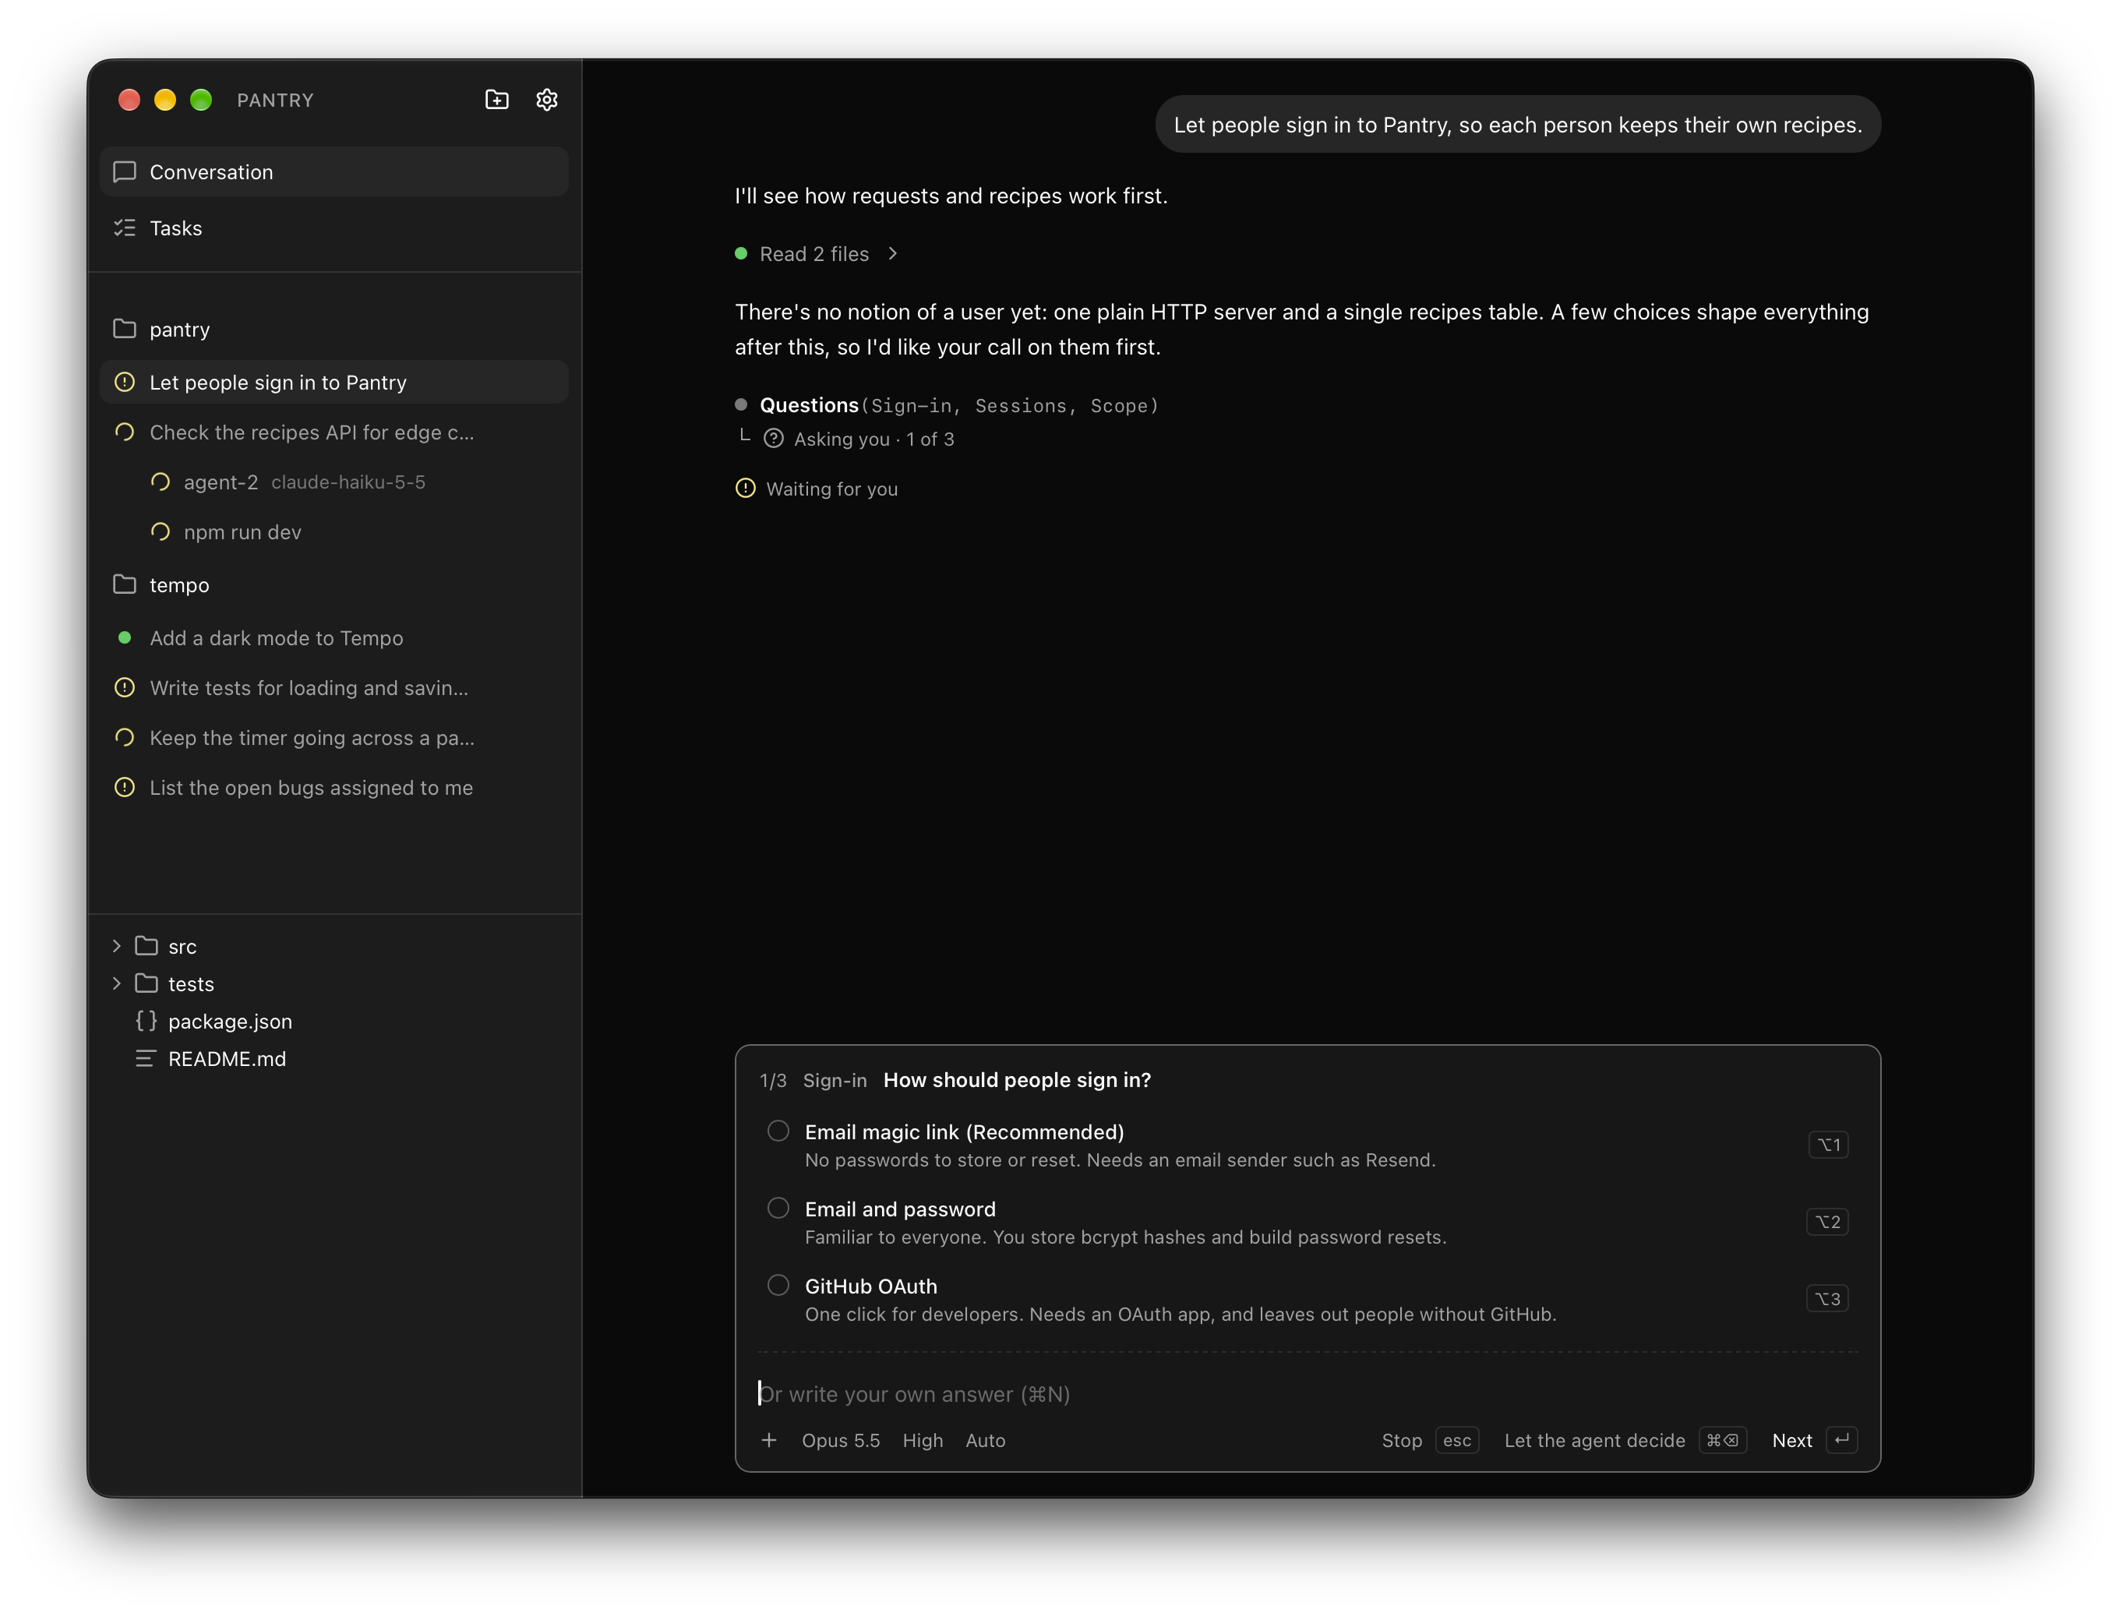This screenshot has height=1613, width=2121.
Task: Click the alert icon beside 'List the open bugs'
Action: click(125, 787)
